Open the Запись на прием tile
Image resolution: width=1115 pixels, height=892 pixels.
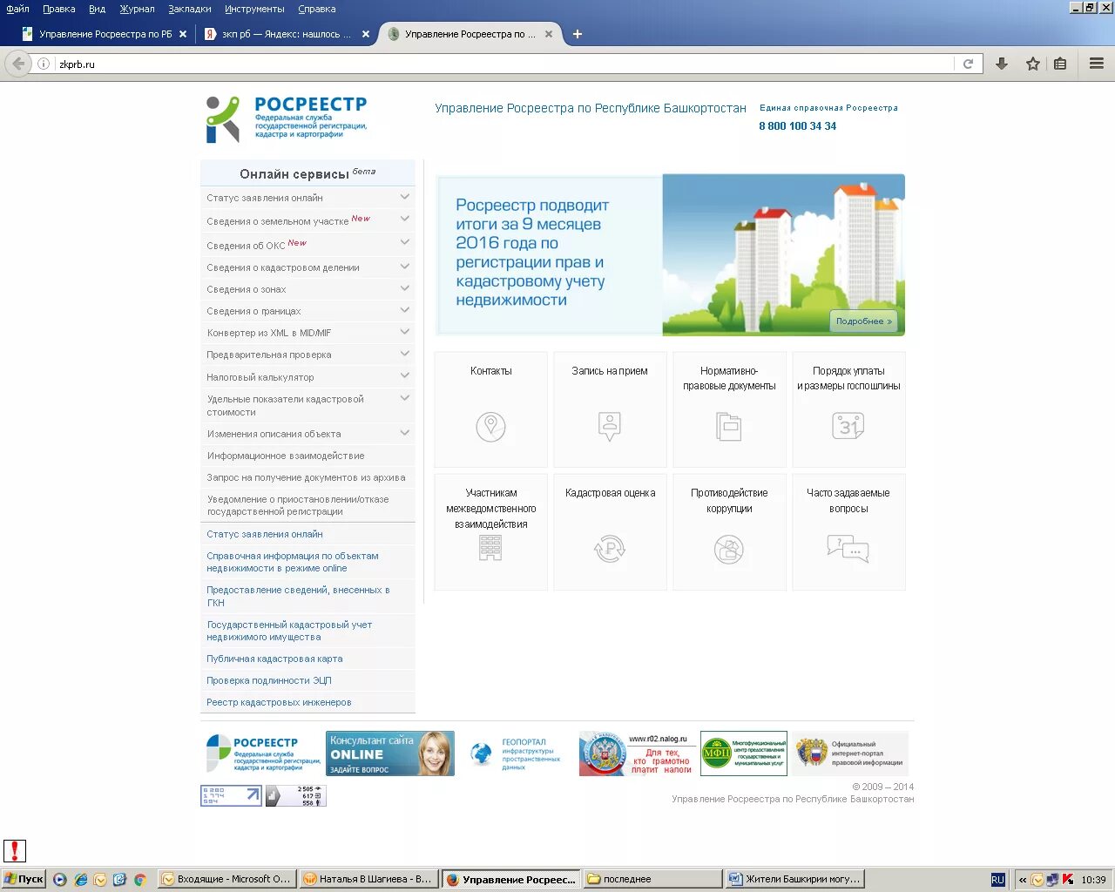610,409
